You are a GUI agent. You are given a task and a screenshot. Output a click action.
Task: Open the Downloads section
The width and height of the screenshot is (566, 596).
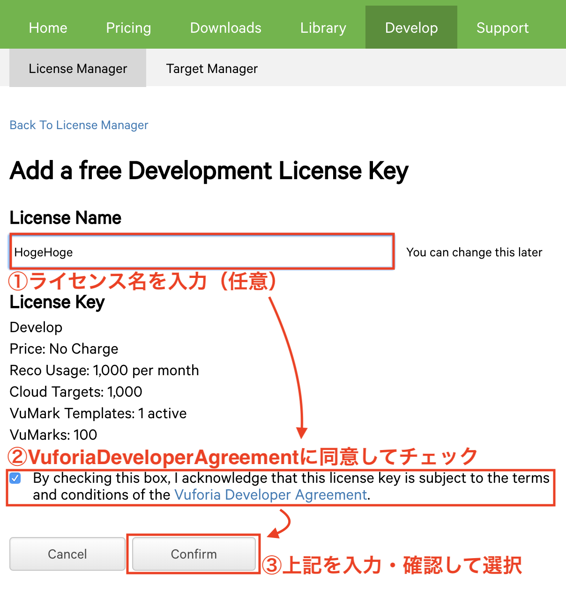(x=225, y=28)
